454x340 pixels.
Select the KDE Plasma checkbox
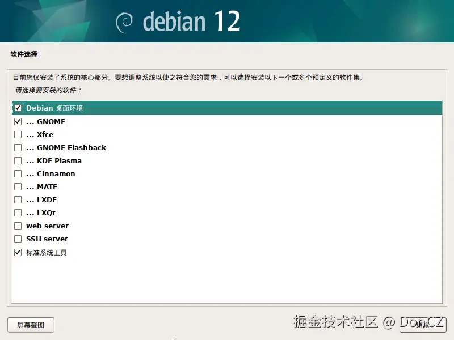point(18,160)
